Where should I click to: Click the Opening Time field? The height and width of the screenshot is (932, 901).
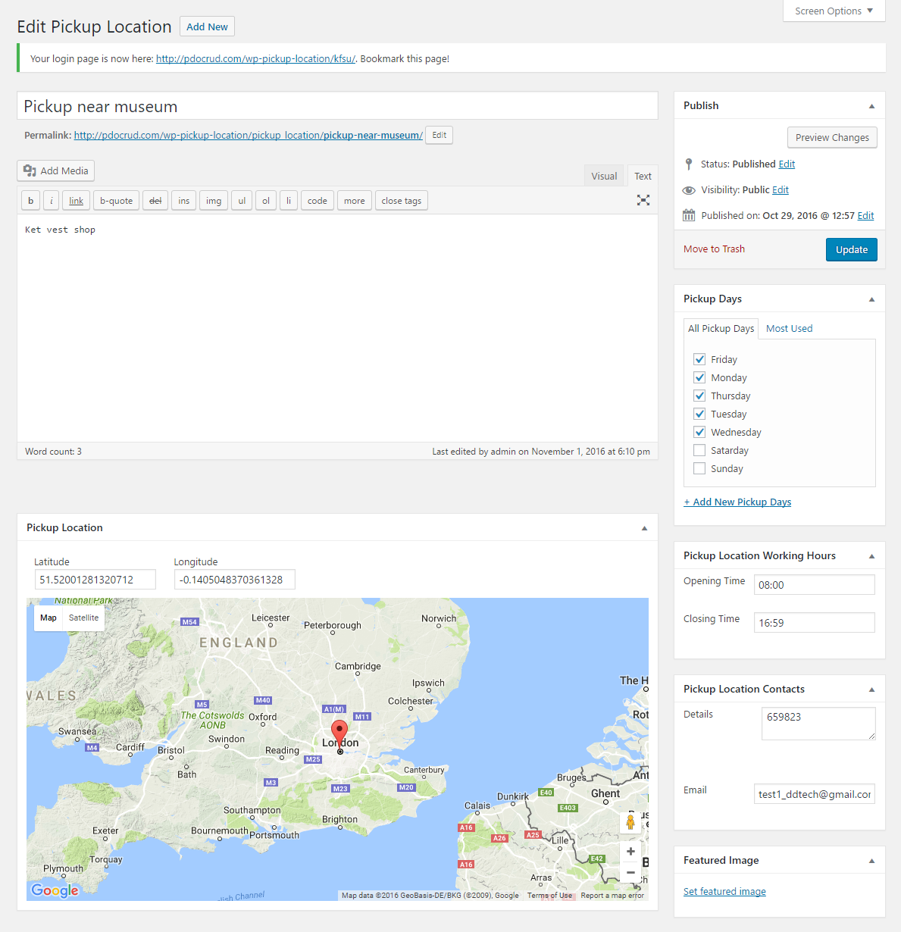coord(814,585)
